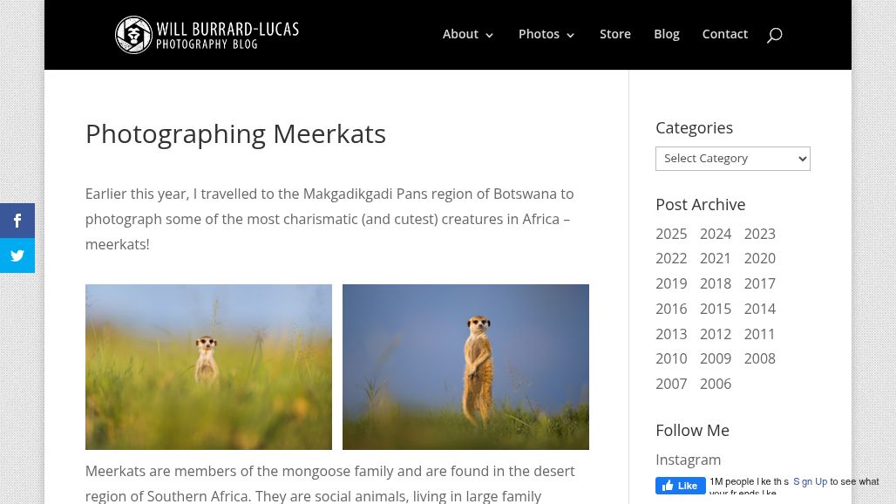
Task: Open the 2018 post archive
Action: click(x=715, y=283)
